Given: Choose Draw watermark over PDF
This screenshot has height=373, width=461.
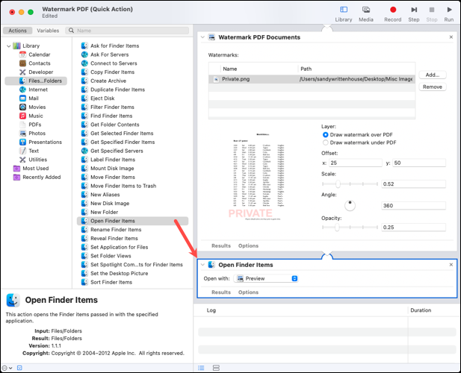Looking at the screenshot, I should [x=325, y=135].
